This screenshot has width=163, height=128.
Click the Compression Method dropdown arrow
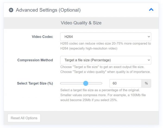[x=149, y=60]
